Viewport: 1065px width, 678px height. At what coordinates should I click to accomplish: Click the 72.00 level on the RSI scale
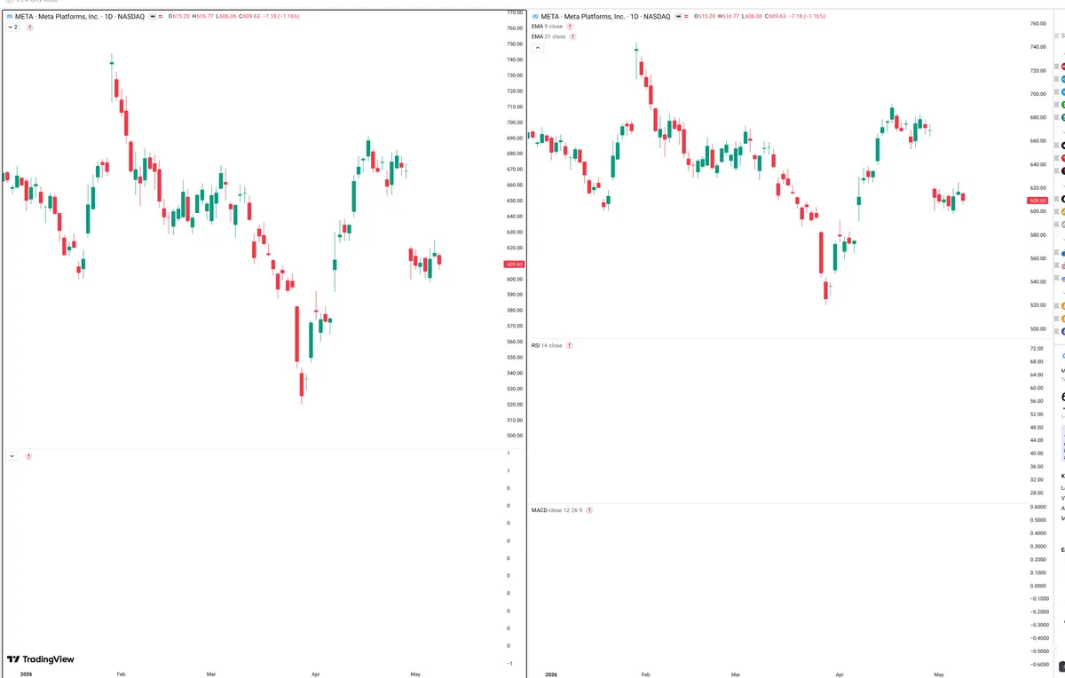[x=1036, y=349]
